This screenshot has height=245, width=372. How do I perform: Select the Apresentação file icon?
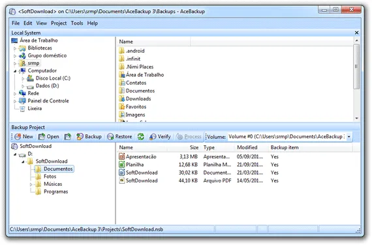(121, 156)
